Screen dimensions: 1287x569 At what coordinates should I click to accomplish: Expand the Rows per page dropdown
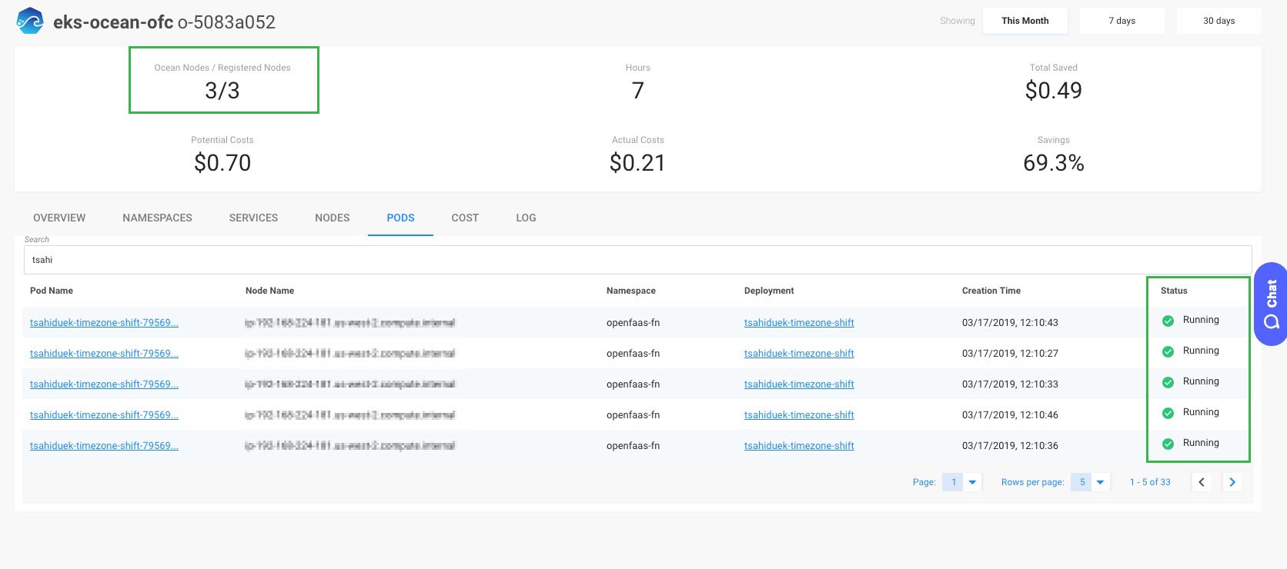pos(1100,482)
